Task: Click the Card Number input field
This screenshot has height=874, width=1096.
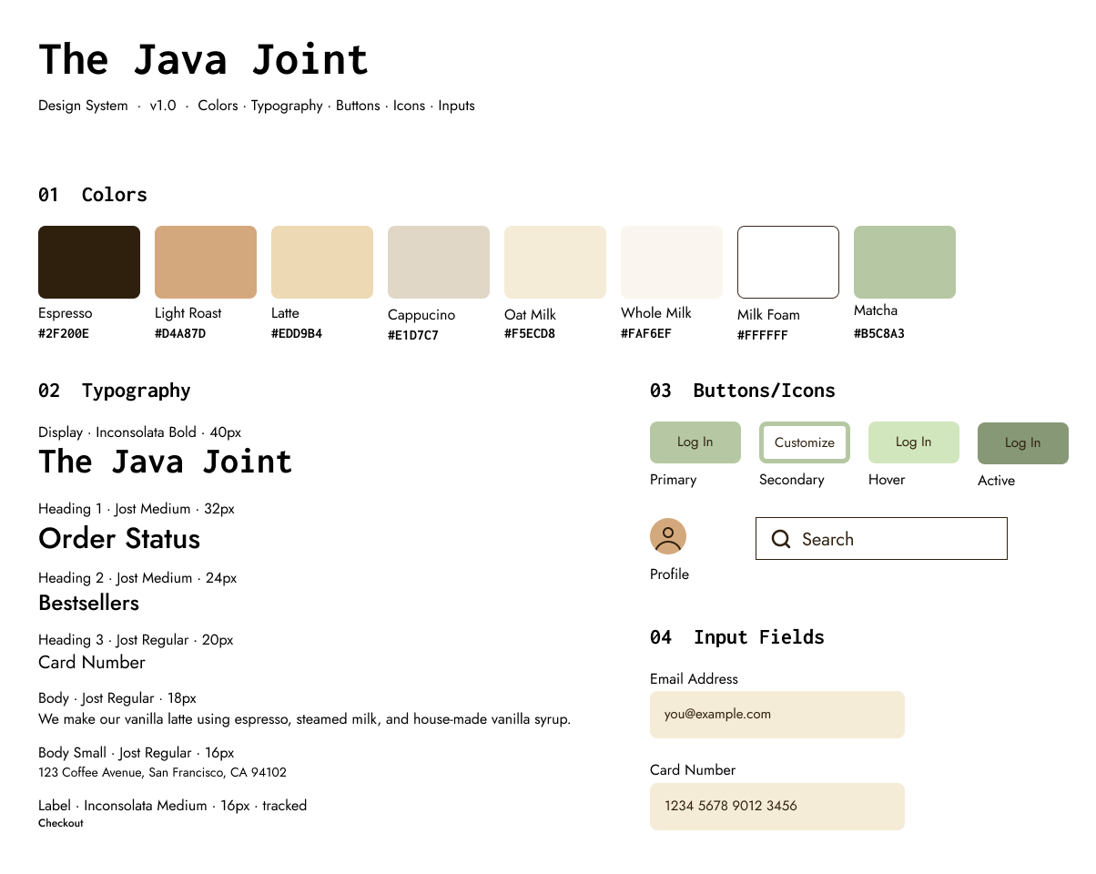Action: click(776, 807)
